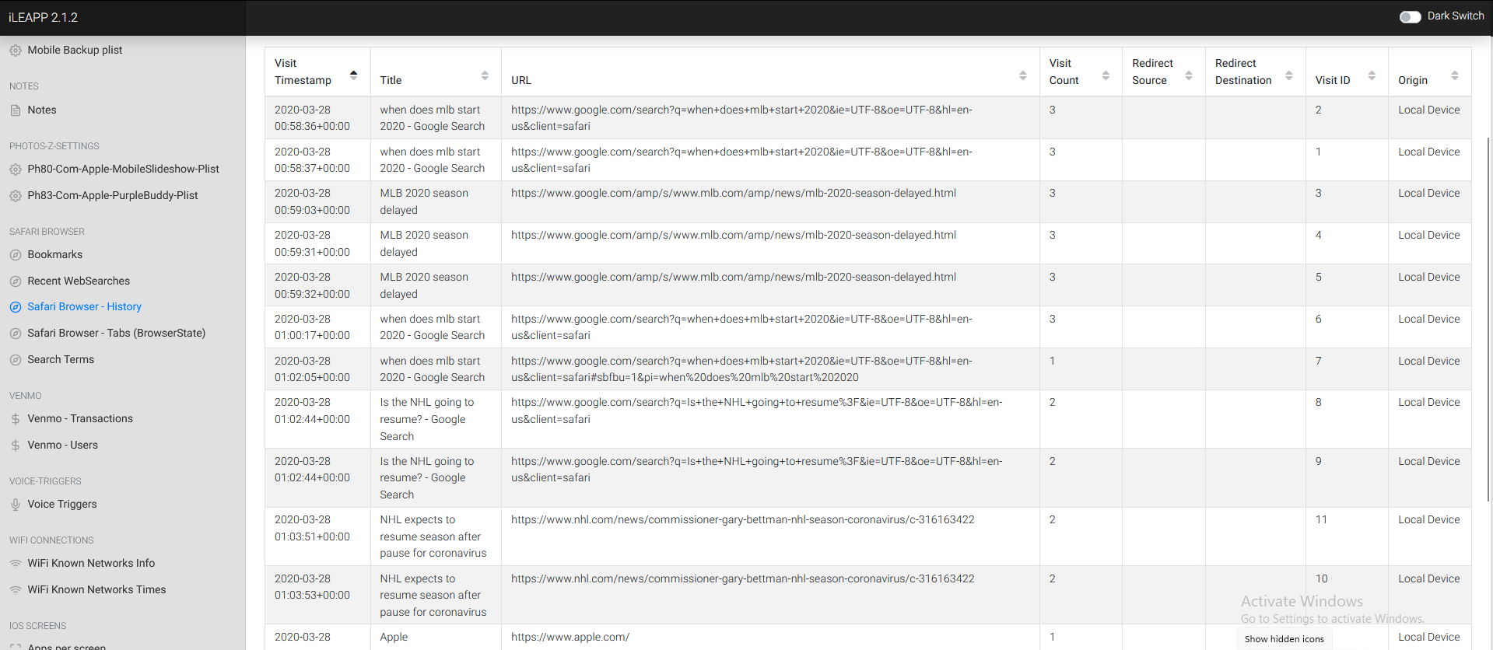Image resolution: width=1493 pixels, height=650 pixels.
Task: Toggle the Dark Switch
Action: pos(1410,16)
